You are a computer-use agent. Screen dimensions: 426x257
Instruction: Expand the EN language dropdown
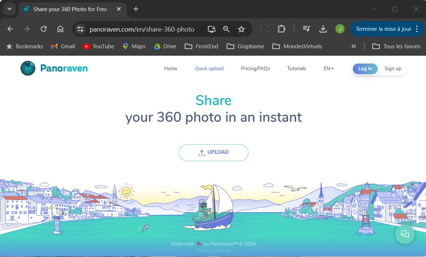328,68
